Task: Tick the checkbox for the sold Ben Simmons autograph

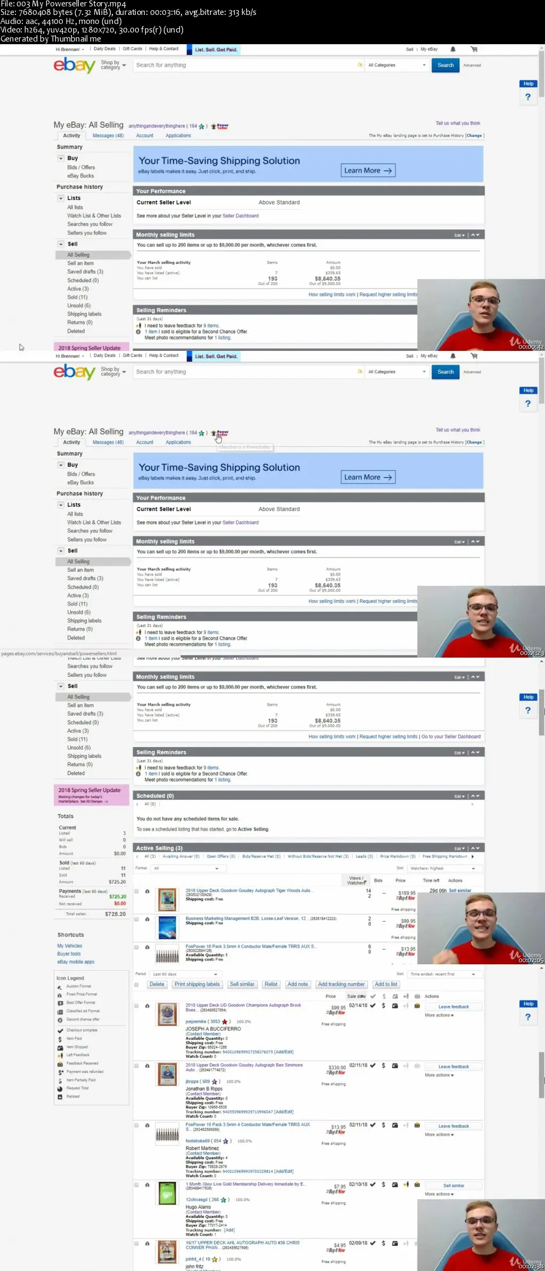Action: [x=137, y=1065]
